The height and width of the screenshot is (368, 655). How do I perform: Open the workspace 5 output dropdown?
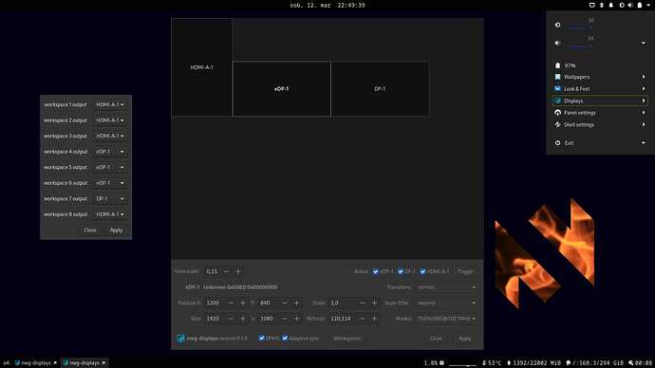[x=110, y=167]
